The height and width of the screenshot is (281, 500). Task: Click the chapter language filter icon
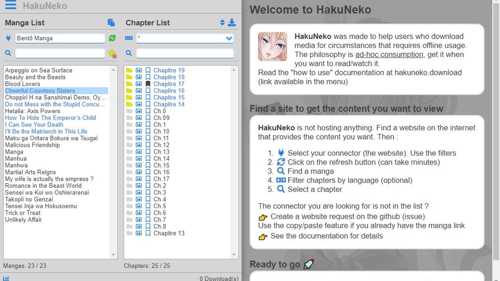pyautogui.click(x=129, y=38)
